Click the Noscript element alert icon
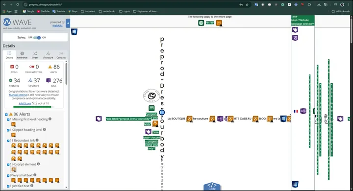This screenshot has width=353, height=191. (x=14, y=169)
